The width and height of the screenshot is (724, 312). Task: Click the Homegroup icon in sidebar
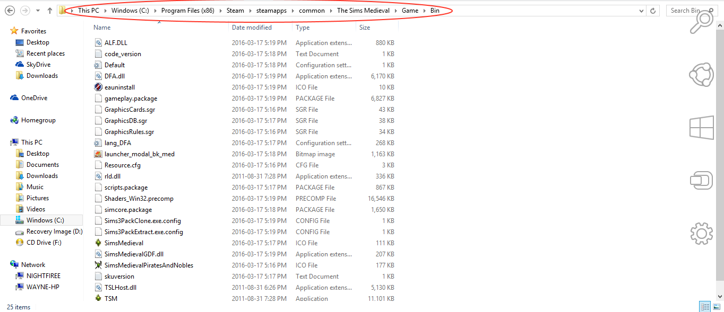14,120
